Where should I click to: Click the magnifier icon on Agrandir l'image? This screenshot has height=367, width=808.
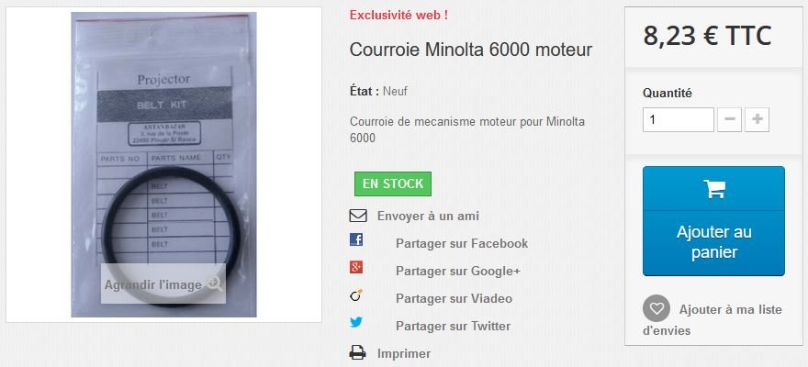click(215, 284)
